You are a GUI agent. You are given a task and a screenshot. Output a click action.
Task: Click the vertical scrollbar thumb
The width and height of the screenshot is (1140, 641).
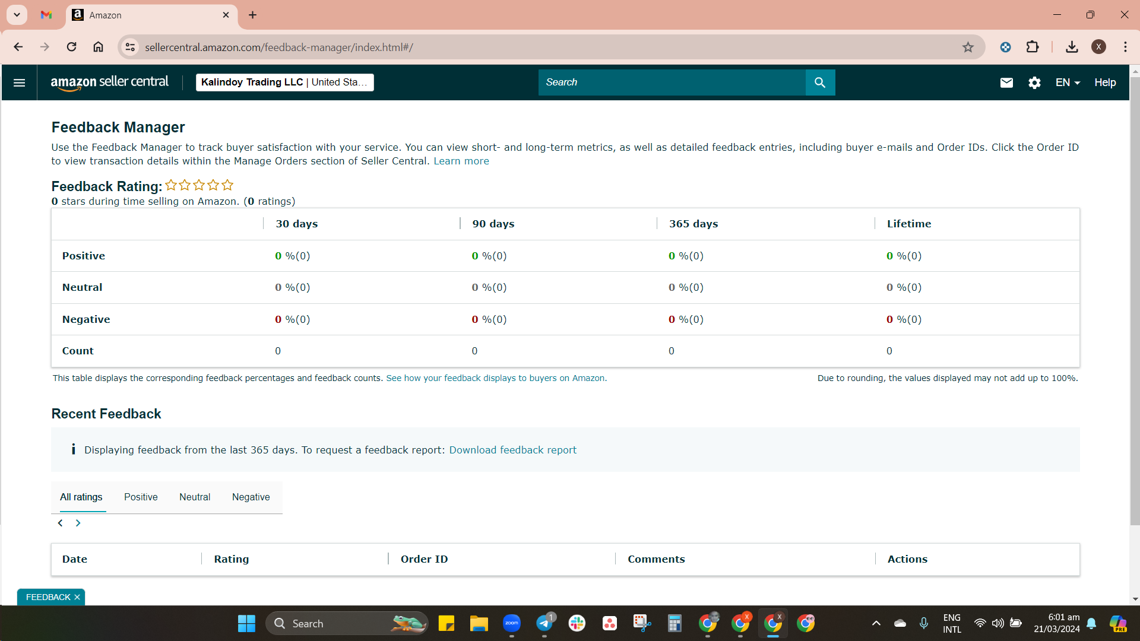point(1135,300)
